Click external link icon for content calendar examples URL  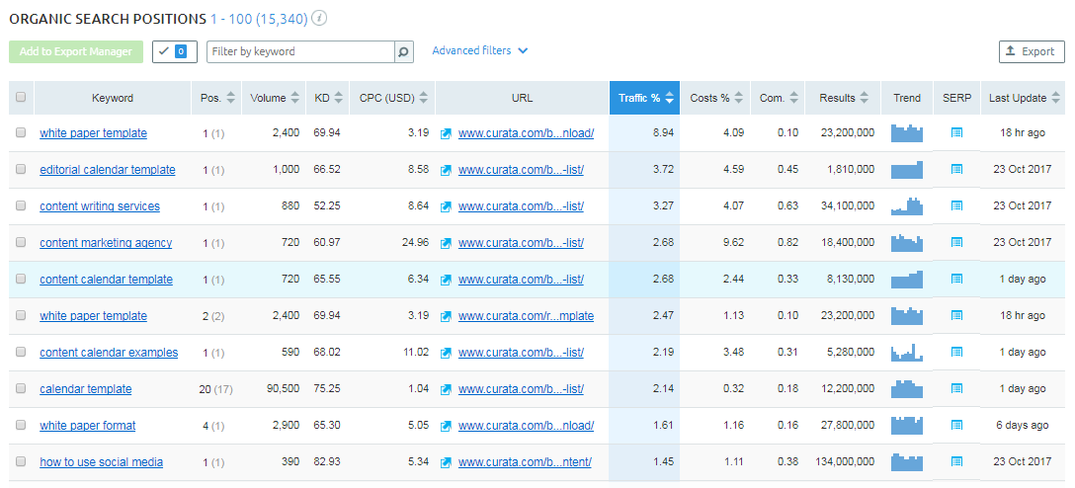click(446, 353)
